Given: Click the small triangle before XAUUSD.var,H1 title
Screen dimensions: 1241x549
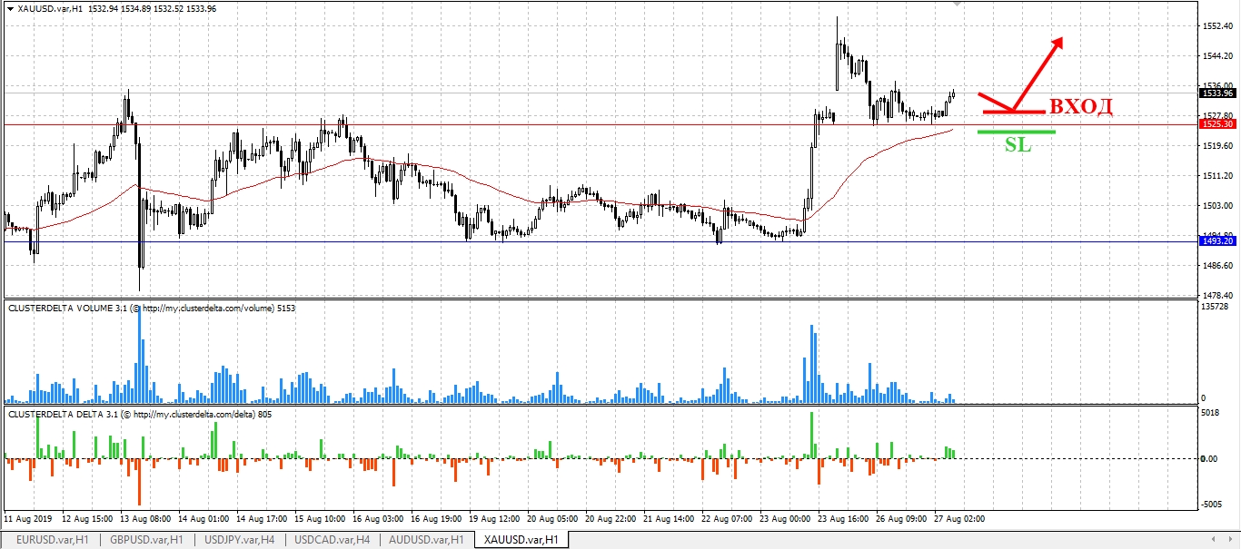Looking at the screenshot, I should click(x=9, y=7).
